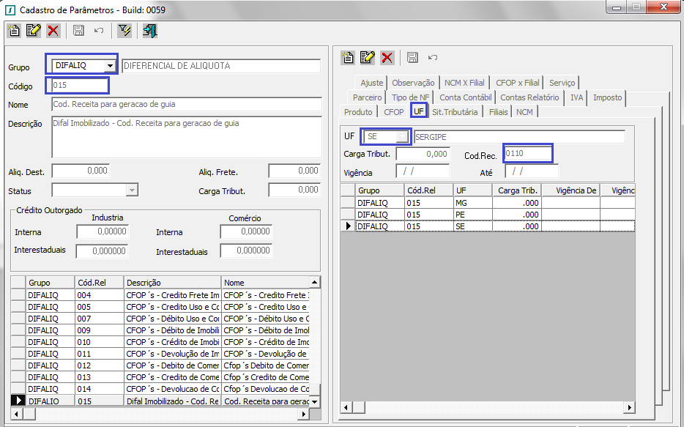Switch to the Sit.Tributária tab
684x427 pixels.
coord(455,112)
